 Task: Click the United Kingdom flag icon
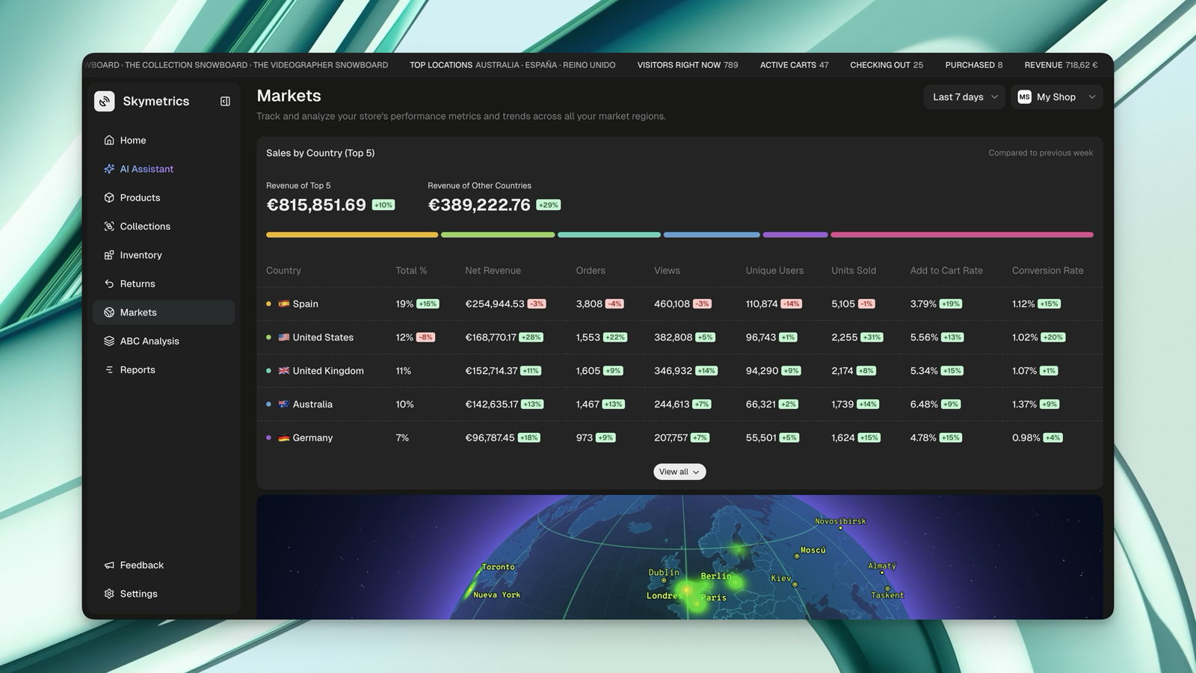click(x=284, y=371)
